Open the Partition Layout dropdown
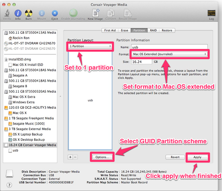222x191 pixels. coord(90,46)
